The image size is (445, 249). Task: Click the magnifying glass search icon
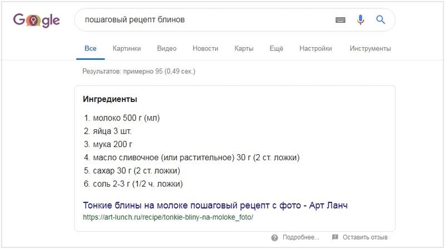[x=380, y=19]
